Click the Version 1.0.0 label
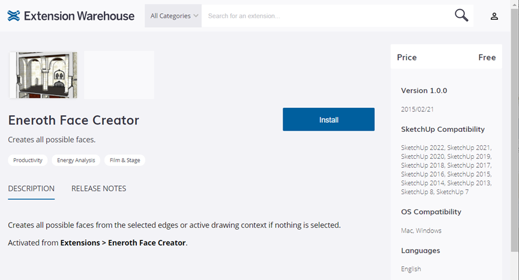 pos(424,91)
